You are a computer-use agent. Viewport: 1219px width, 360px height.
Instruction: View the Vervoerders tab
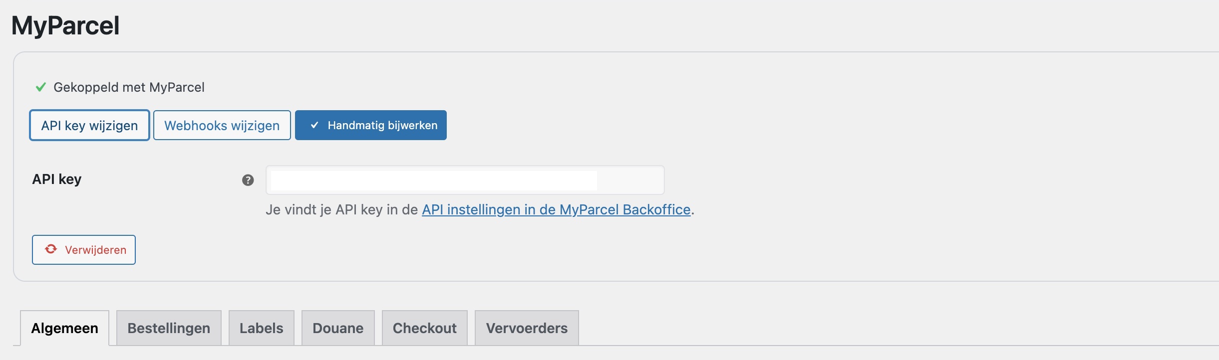tap(526, 328)
